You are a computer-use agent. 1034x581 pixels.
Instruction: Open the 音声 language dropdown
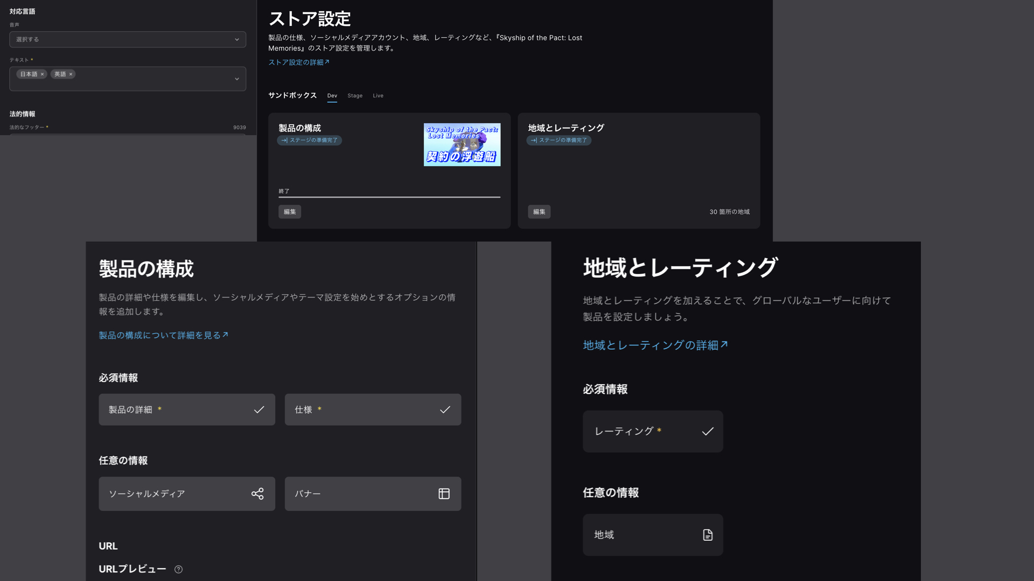tap(128, 39)
